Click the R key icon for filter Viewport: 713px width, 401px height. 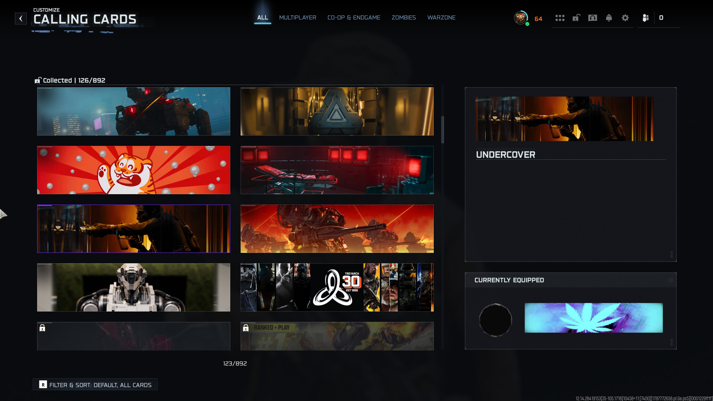click(x=43, y=385)
